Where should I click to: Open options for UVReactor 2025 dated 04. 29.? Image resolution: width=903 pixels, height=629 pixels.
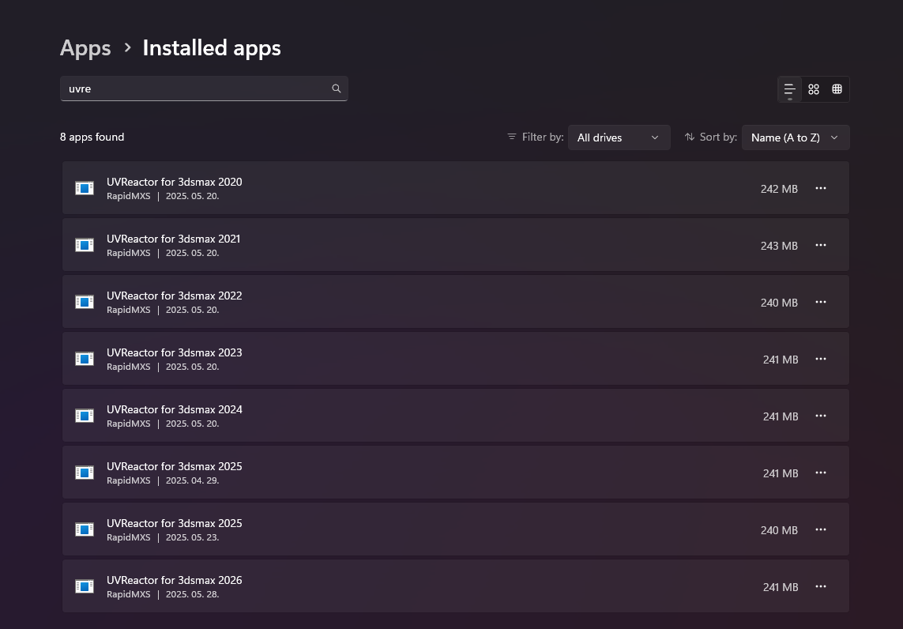click(x=821, y=473)
